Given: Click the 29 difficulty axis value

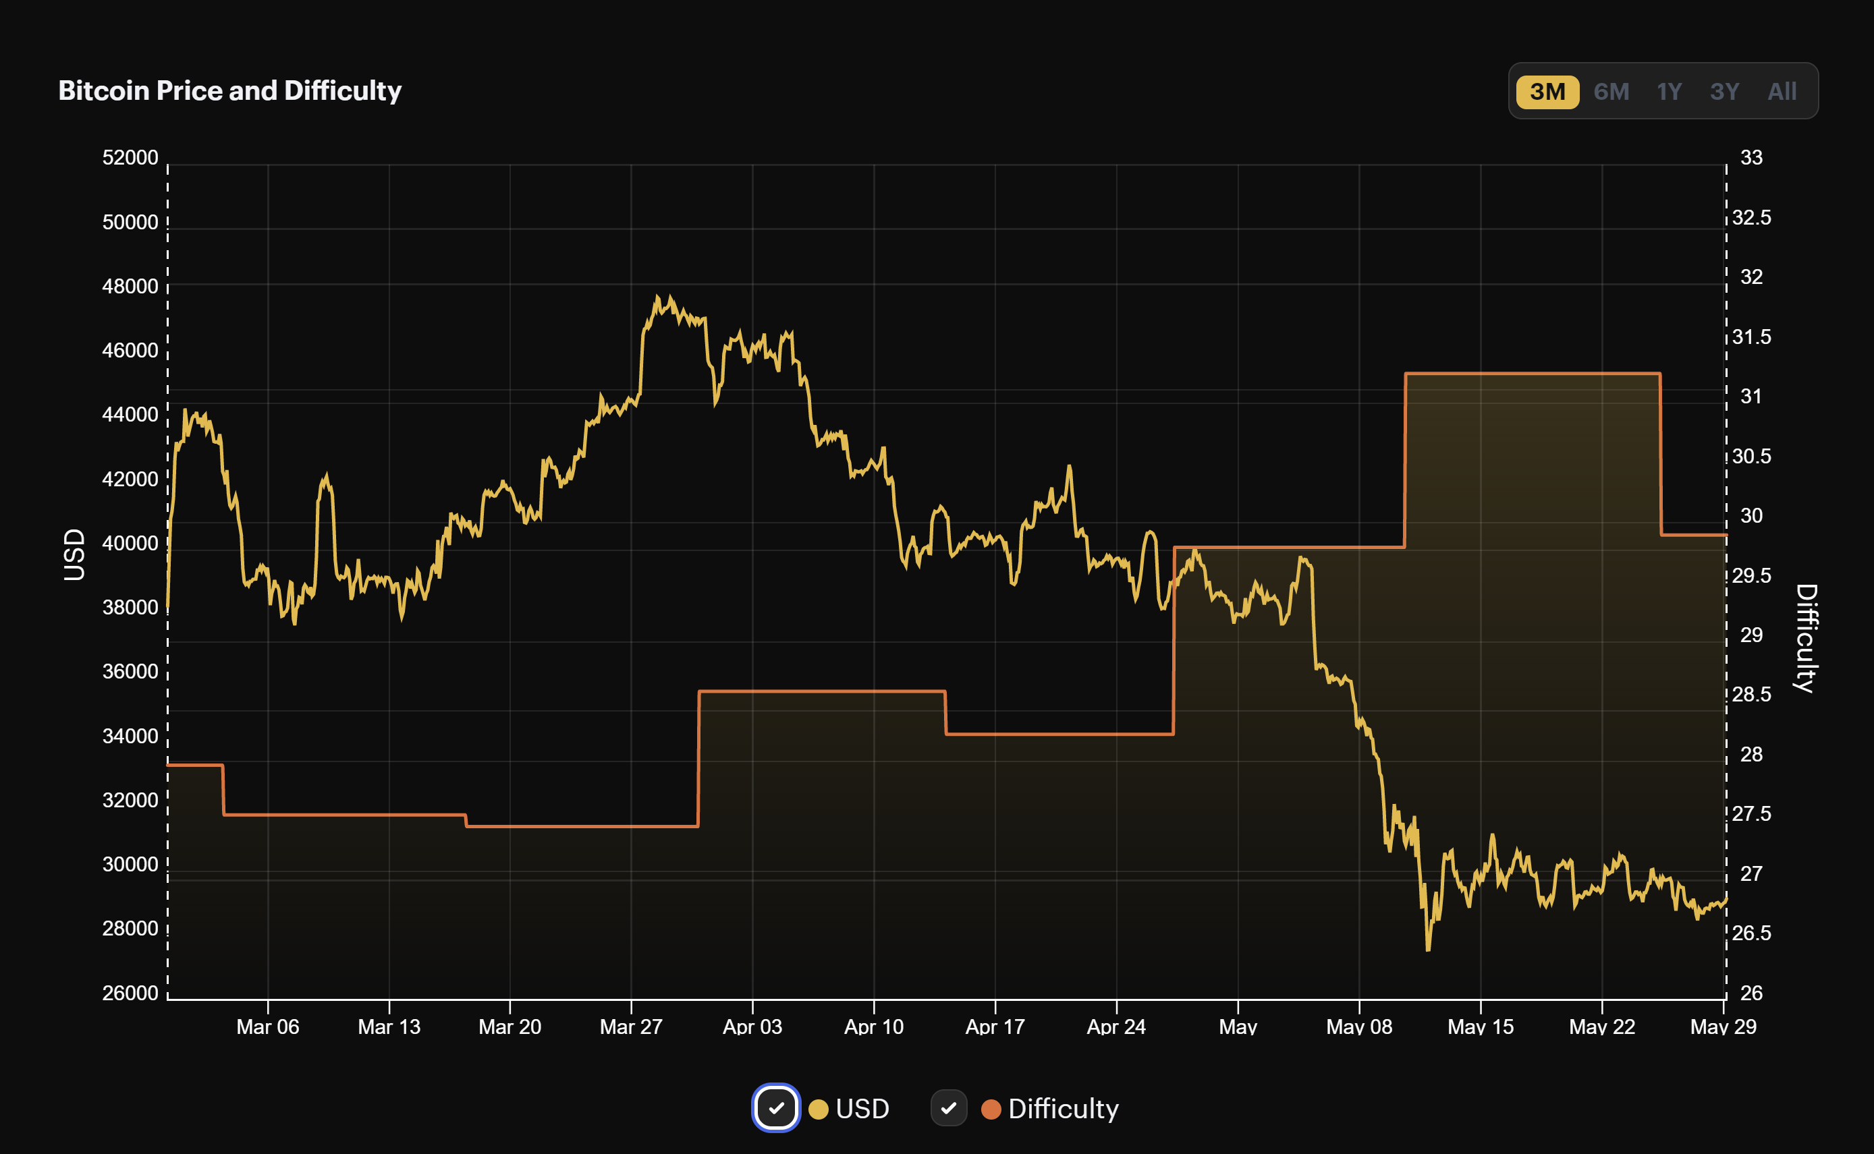Looking at the screenshot, I should click(x=1751, y=635).
